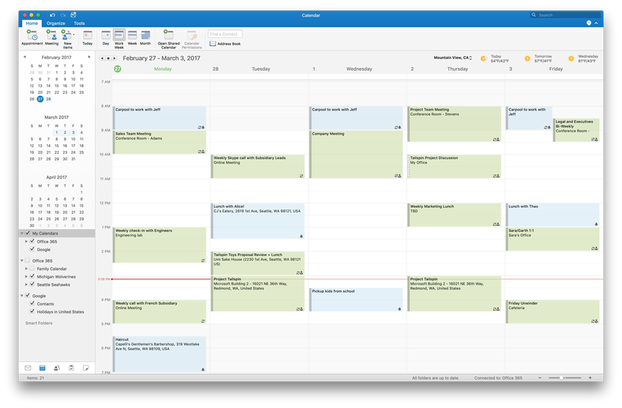Enable the Family Calendar checkbox
Screen dimensions: 622x408
click(x=32, y=268)
